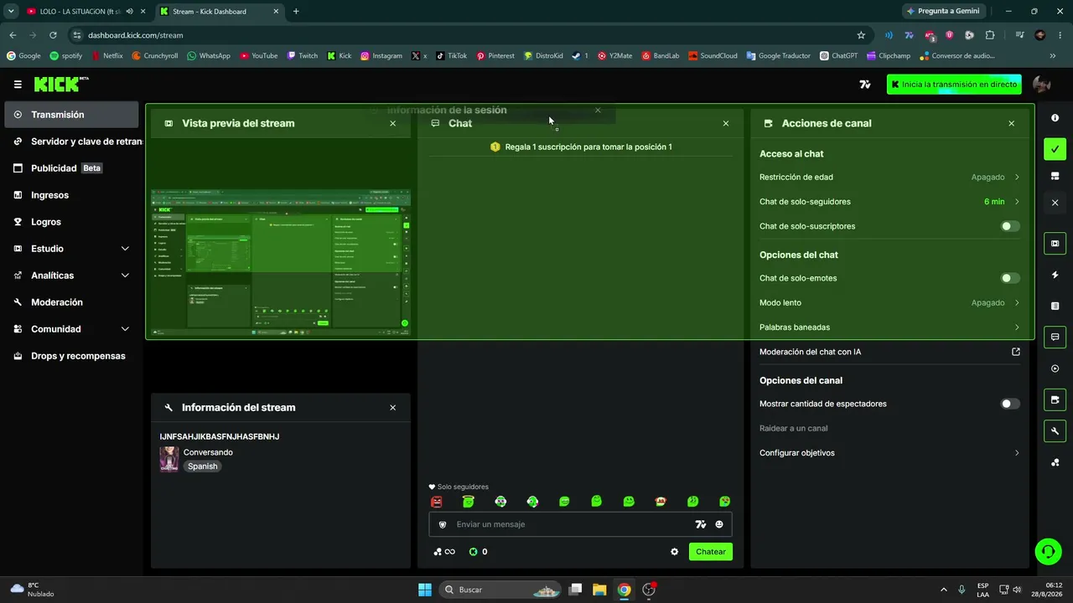Click the circled play icon in the right sidebar
Image resolution: width=1073 pixels, height=603 pixels.
1055,368
